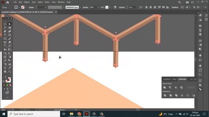Open the Illustrator Home screen icon
Viewport: 209px width, 117px height.
8,2
